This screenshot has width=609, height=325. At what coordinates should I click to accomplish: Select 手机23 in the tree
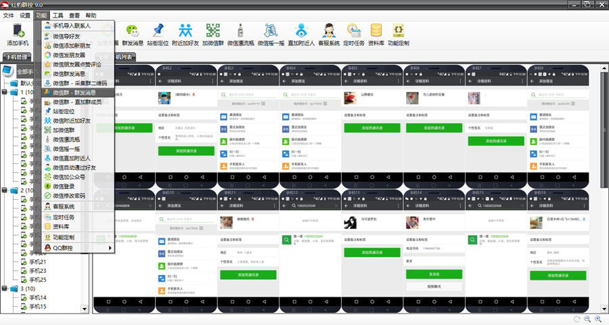click(38, 271)
